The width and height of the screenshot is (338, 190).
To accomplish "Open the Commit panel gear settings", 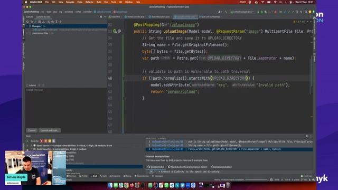I will 101,17.
